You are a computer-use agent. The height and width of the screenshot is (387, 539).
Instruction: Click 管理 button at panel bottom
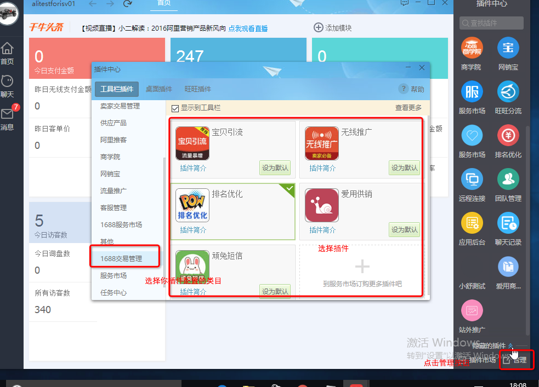click(x=514, y=360)
